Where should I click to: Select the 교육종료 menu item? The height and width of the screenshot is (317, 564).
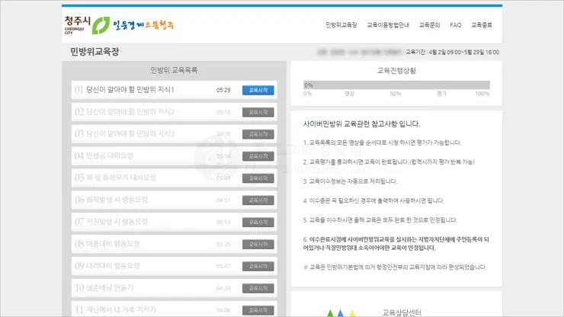click(x=482, y=25)
